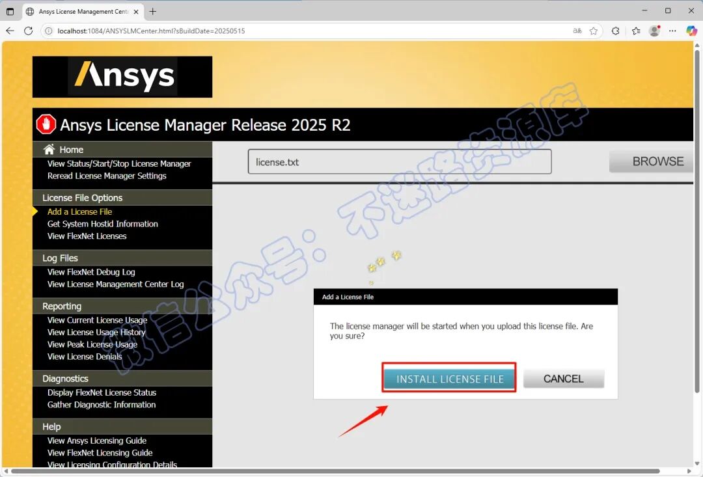Click the license manager confirmation message text
Screen dimensions: 703x477
(x=462, y=331)
